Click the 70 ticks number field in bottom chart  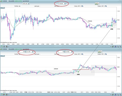[x=61, y=52]
